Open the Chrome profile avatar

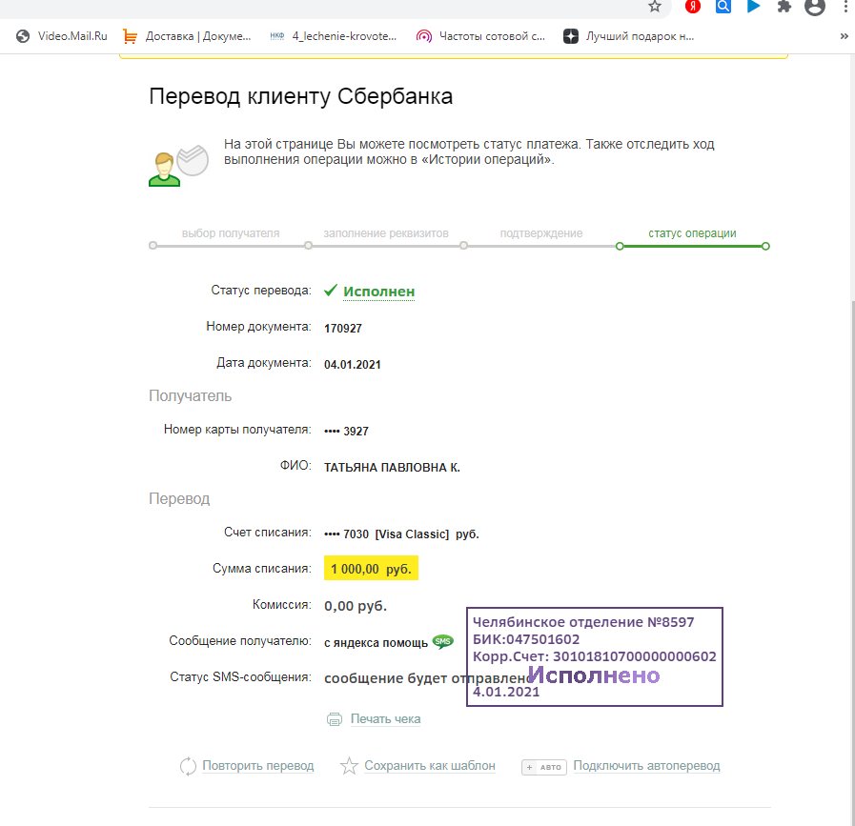click(815, 7)
